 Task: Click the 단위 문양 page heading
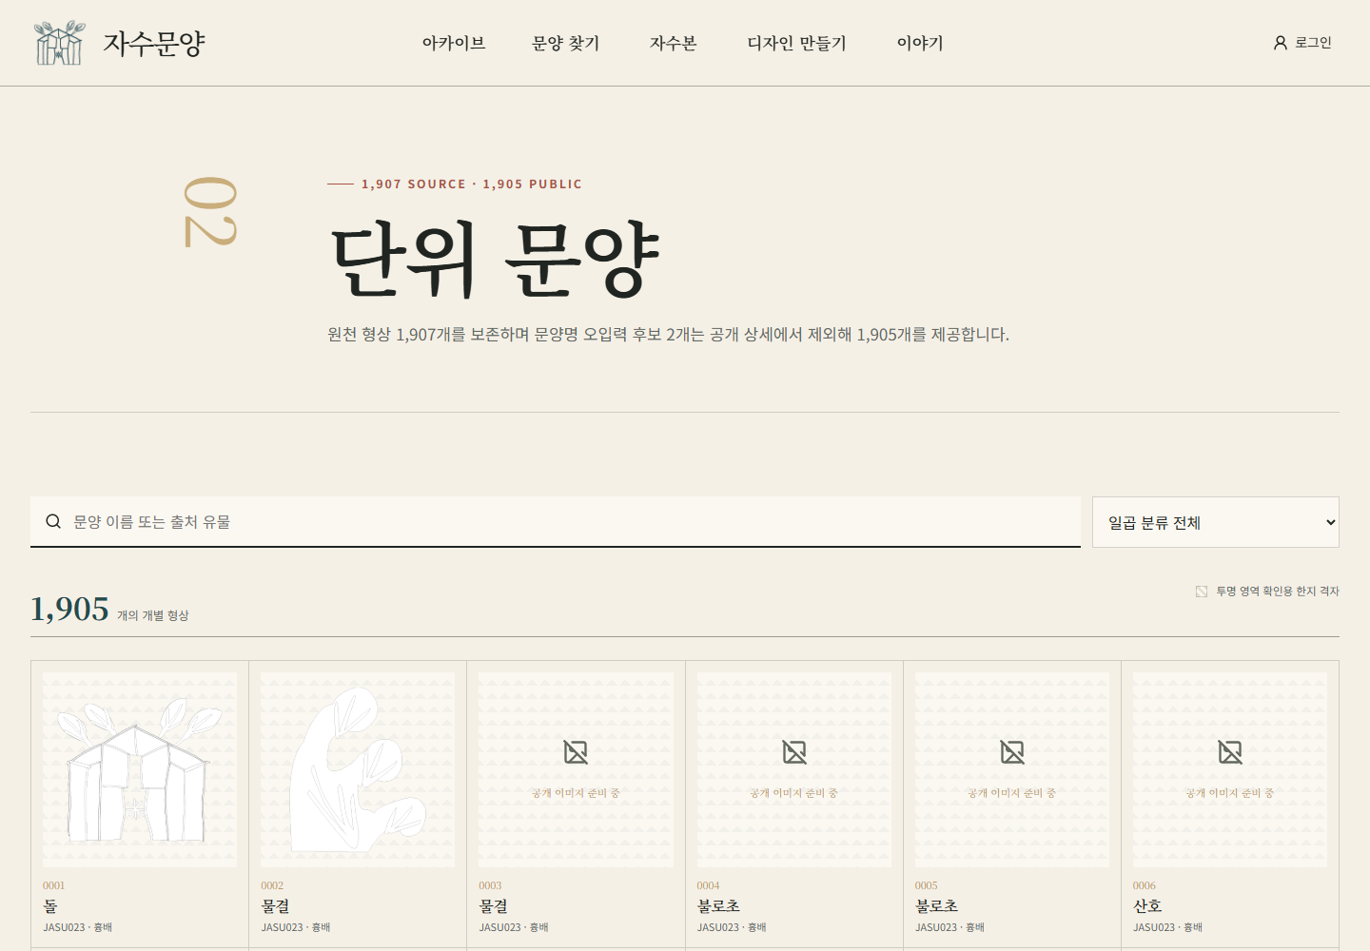(495, 259)
